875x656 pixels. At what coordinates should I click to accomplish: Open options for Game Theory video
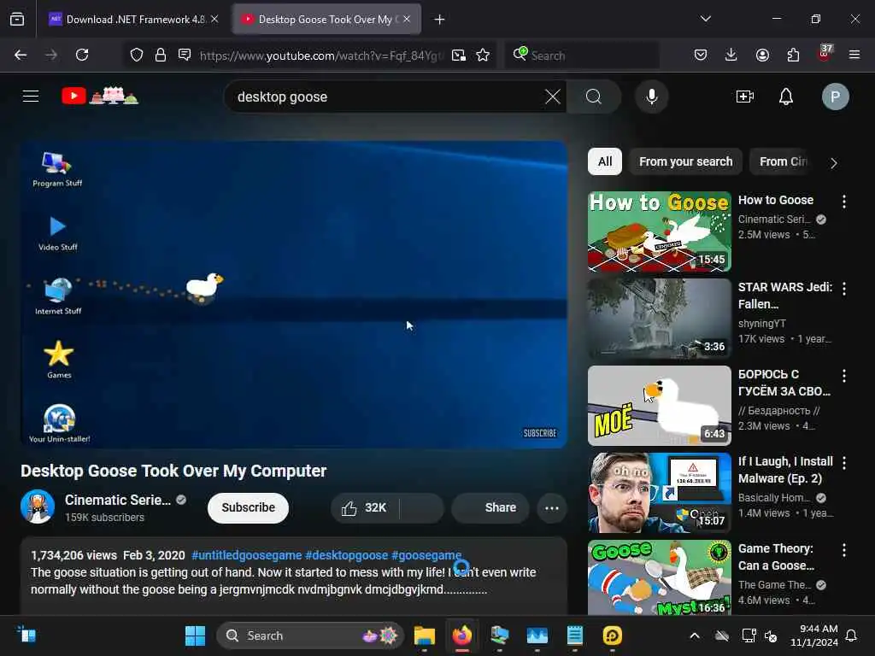point(843,550)
